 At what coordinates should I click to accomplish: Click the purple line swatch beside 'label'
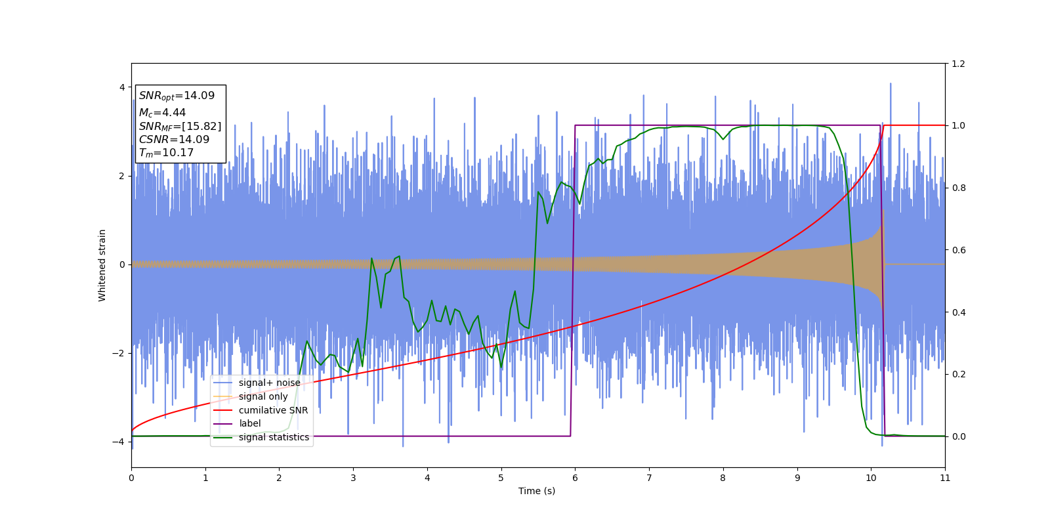tap(223, 424)
